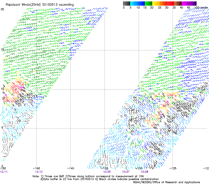Image resolution: width=209 pixels, height=184 pixels.
Task: Click the '>50 knots' legend label
Action: (201, 8)
